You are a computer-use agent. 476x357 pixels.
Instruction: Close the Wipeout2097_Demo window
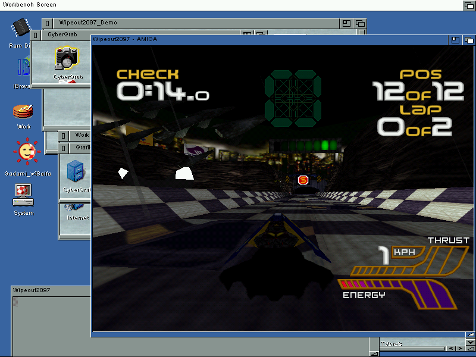(48, 23)
